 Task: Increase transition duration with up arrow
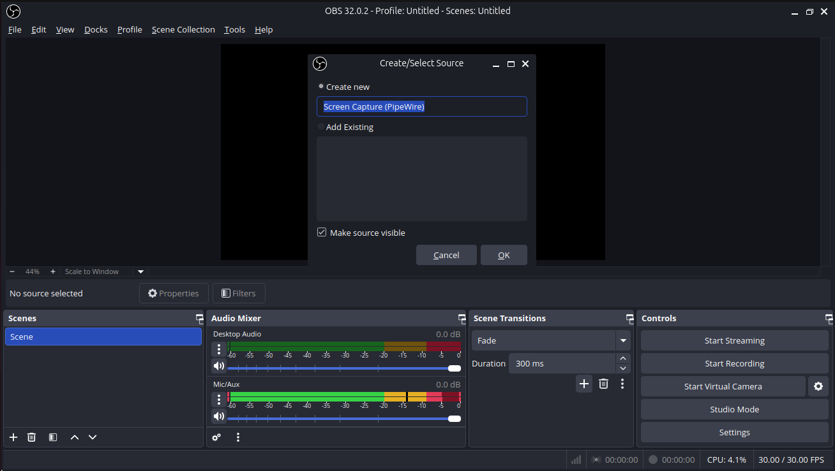[x=623, y=359]
